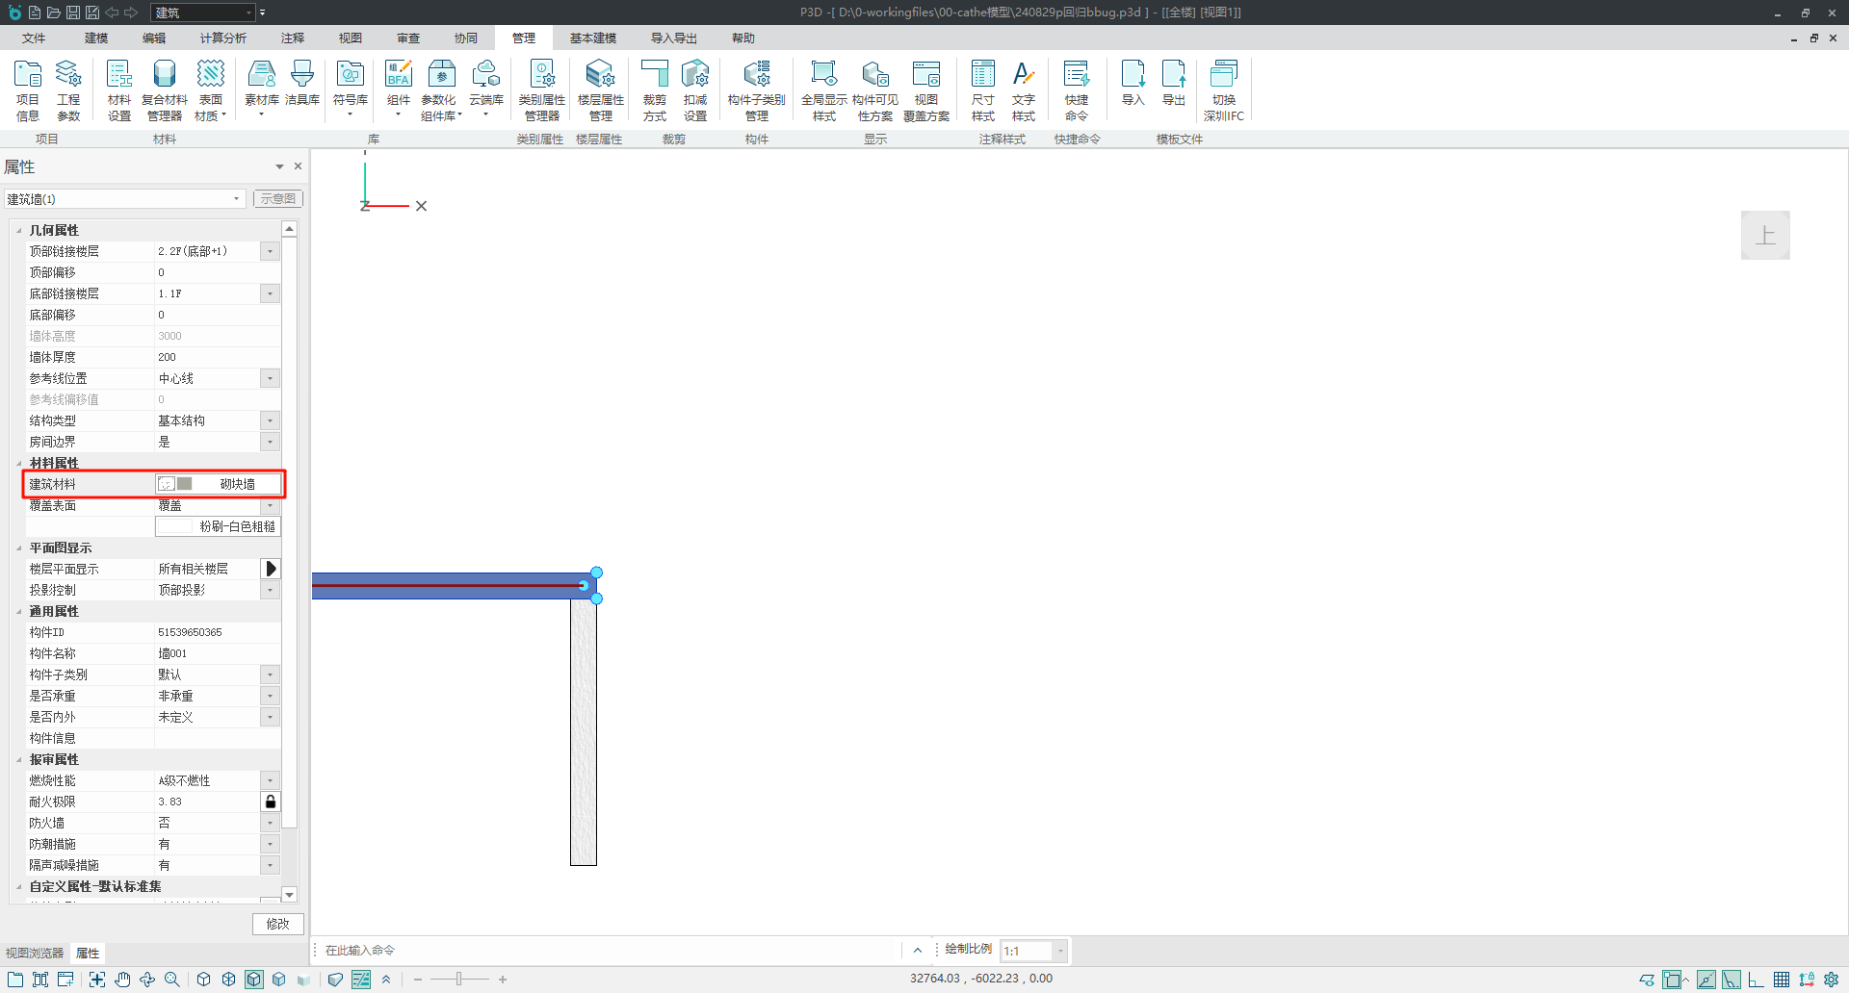This screenshot has height=993, width=1849.
Task: Click the 修改 button in properties panel
Action: coord(277,924)
